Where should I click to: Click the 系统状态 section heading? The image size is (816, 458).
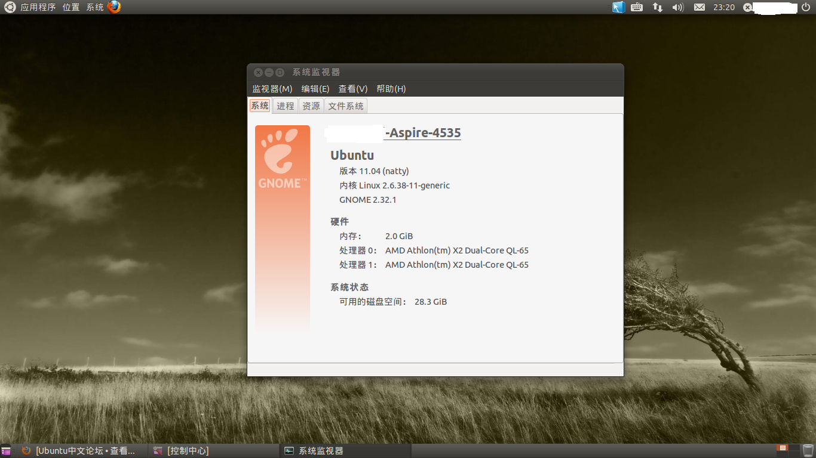coord(349,287)
